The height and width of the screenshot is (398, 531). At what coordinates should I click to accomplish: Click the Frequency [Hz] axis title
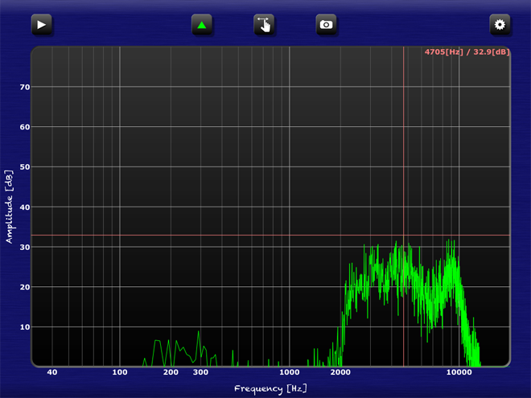(x=270, y=388)
